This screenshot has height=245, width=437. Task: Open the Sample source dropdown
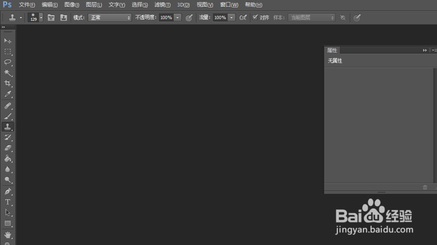coord(311,17)
